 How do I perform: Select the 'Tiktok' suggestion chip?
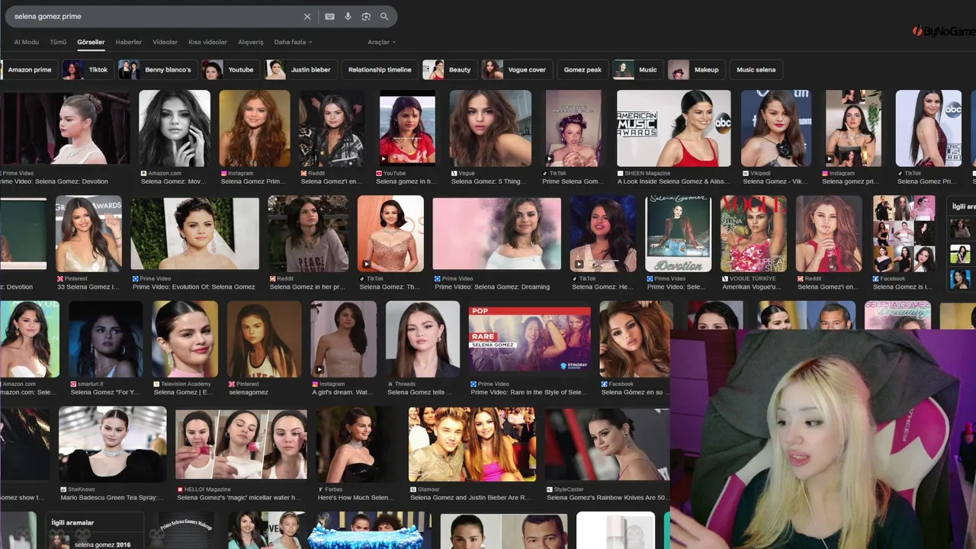pos(87,69)
